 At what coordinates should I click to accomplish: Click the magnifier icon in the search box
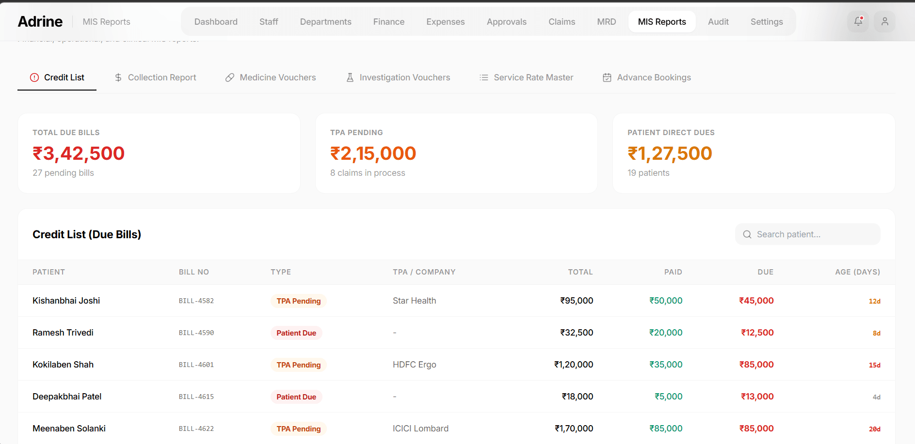pos(747,234)
